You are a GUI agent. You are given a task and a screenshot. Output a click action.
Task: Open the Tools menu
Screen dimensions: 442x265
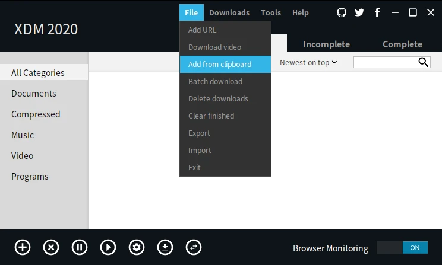click(271, 12)
